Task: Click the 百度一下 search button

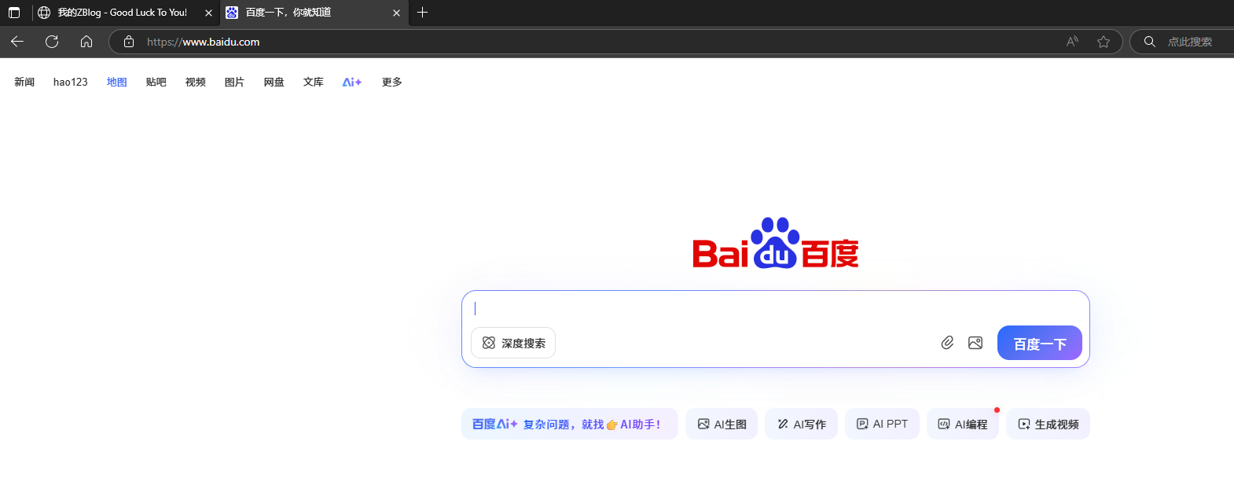Action: (1040, 343)
